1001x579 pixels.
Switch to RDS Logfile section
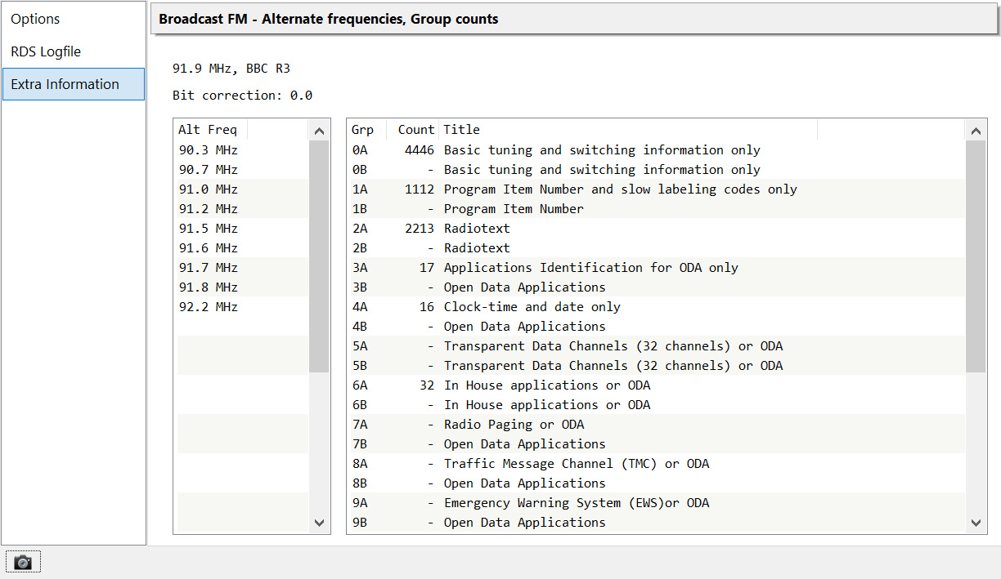click(x=46, y=51)
